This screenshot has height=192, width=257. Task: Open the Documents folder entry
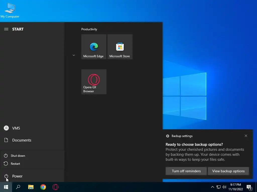32,140
